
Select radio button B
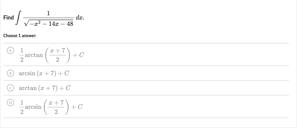10,73
